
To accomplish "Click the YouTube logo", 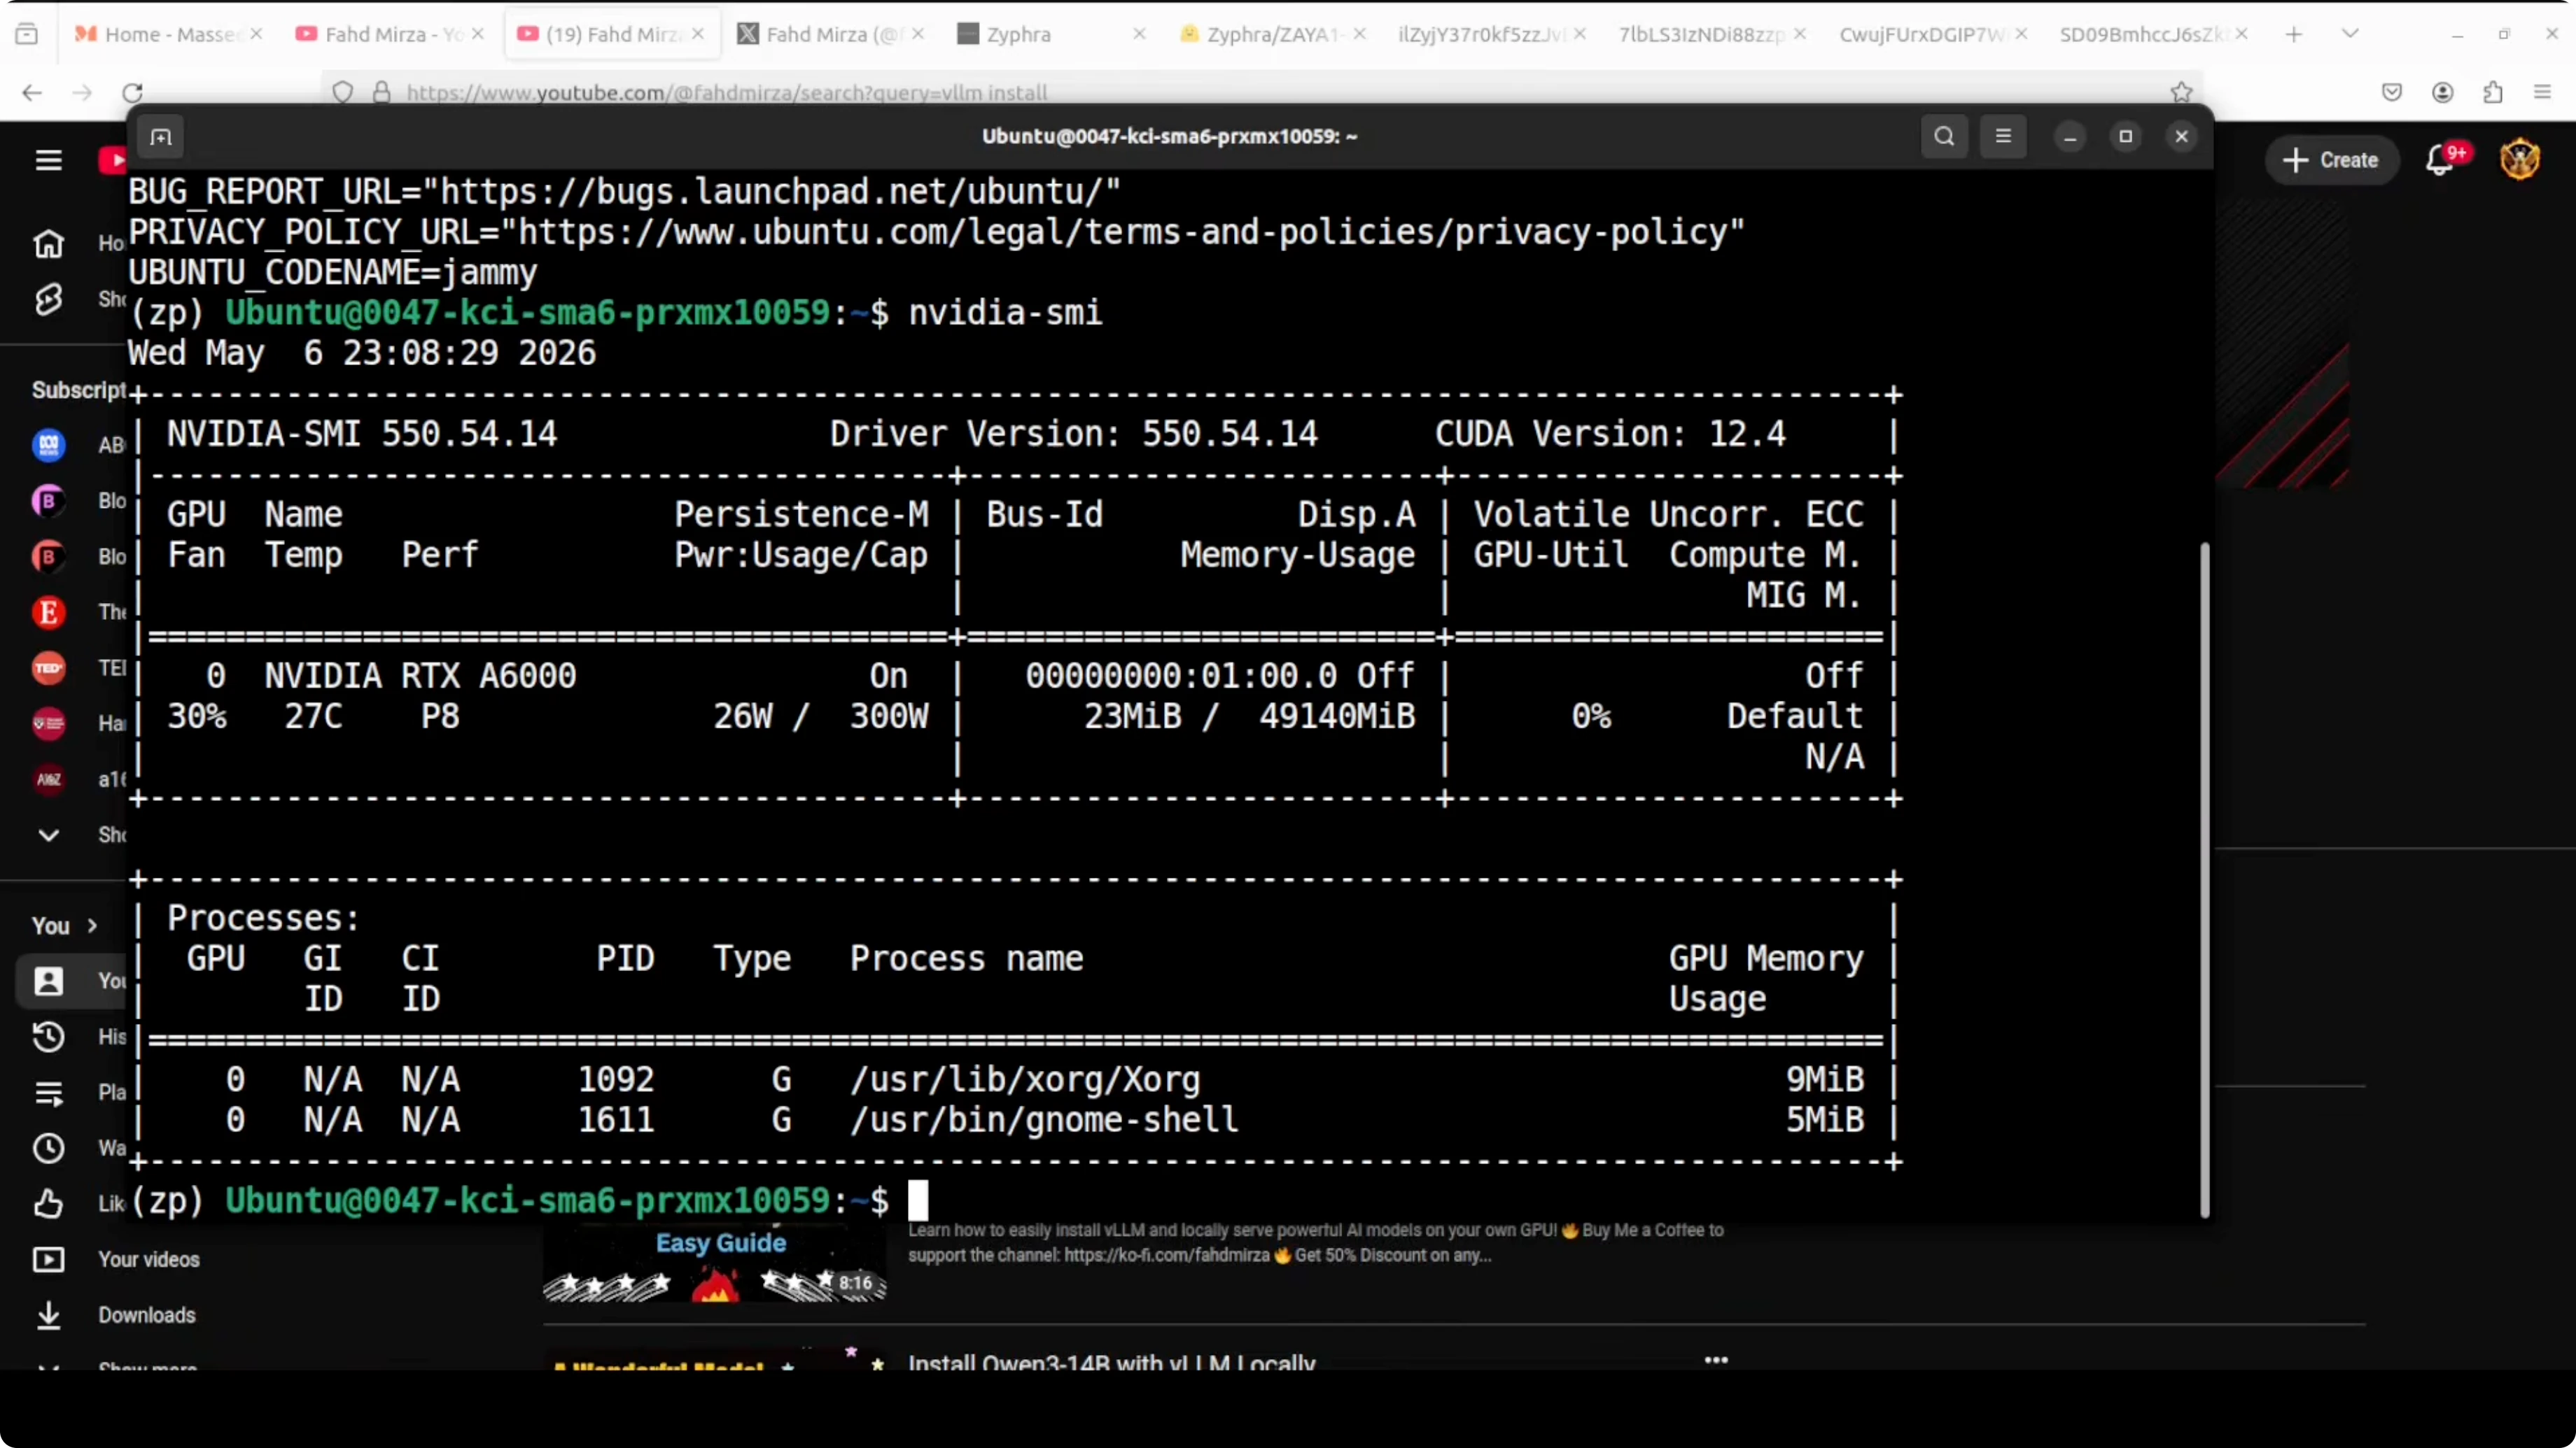I will pos(112,160).
